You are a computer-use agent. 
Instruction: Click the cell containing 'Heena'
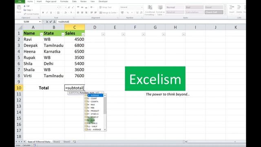click(33, 51)
